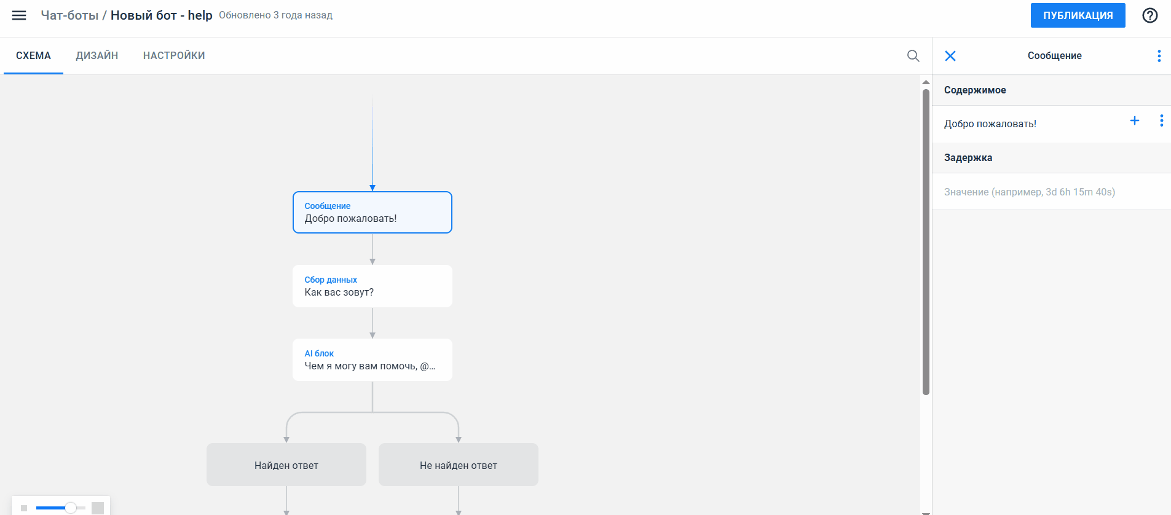
Task: Click the large zoom-in square icon
Action: point(98,508)
